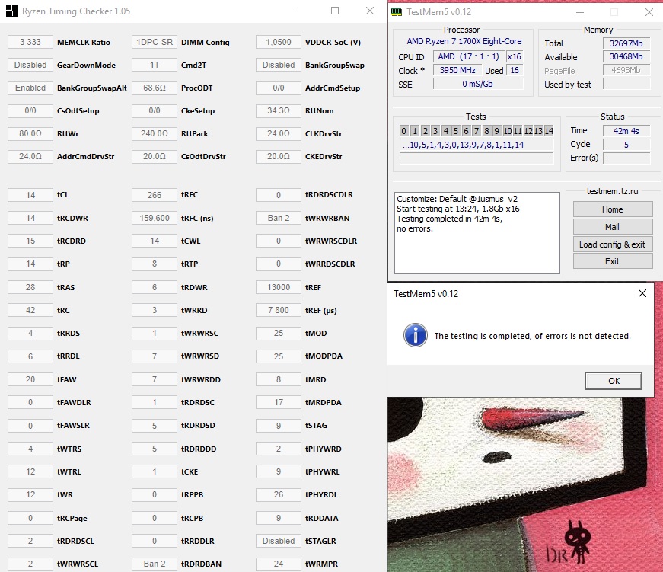Select test number 0 box

click(403, 131)
